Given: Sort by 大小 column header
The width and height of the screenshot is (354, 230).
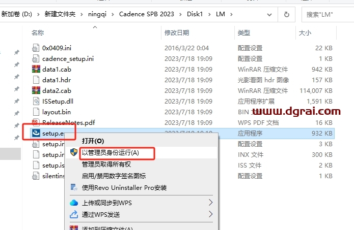Looking at the screenshot, I should pyautogui.click(x=305, y=33).
